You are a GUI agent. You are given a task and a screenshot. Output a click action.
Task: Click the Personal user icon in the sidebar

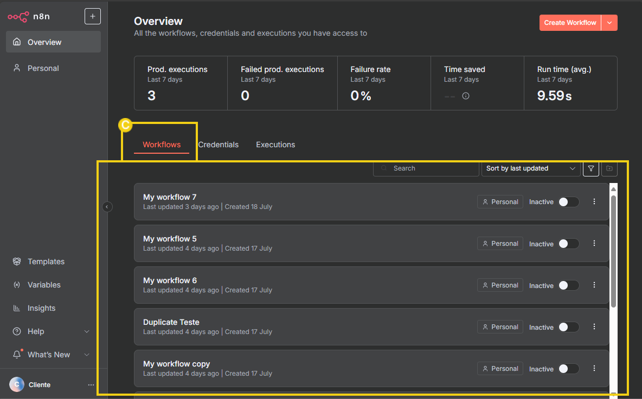17,68
